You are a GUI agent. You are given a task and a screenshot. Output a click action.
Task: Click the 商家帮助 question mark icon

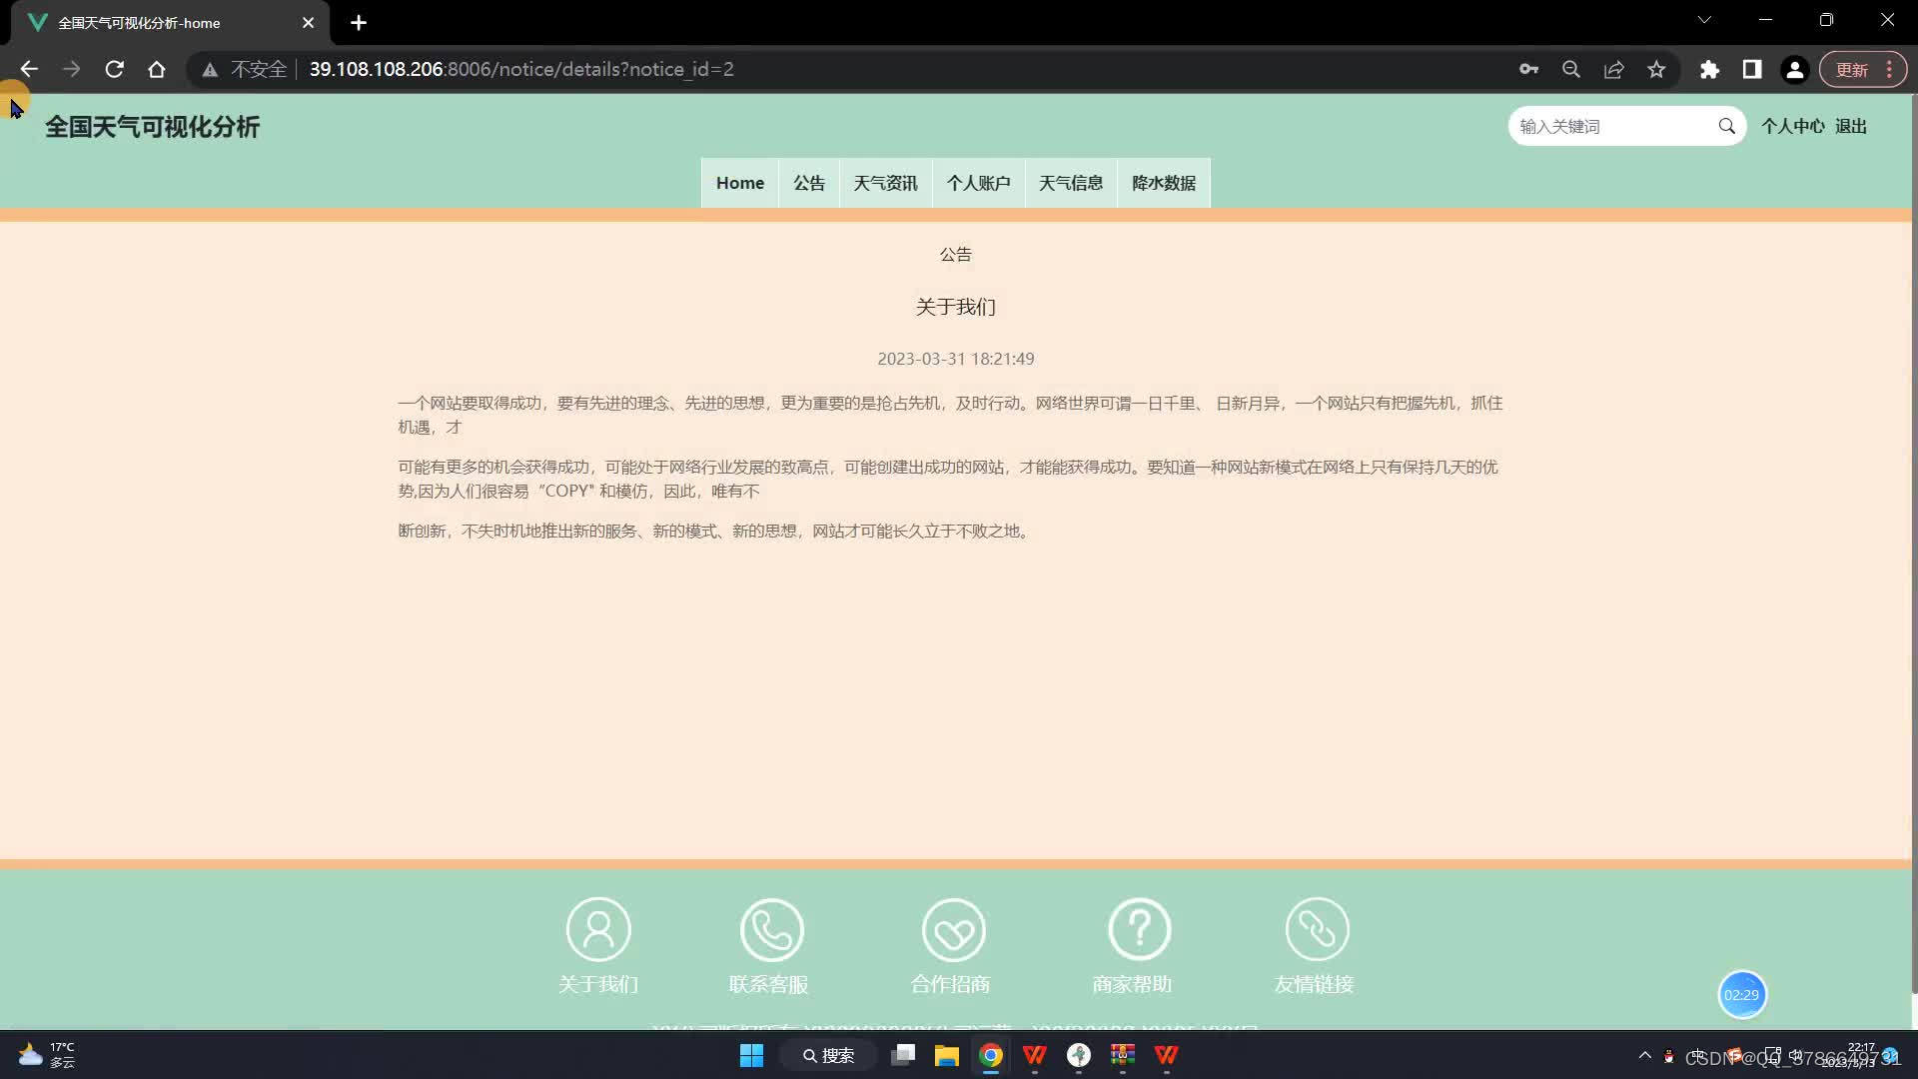[x=1139, y=929]
